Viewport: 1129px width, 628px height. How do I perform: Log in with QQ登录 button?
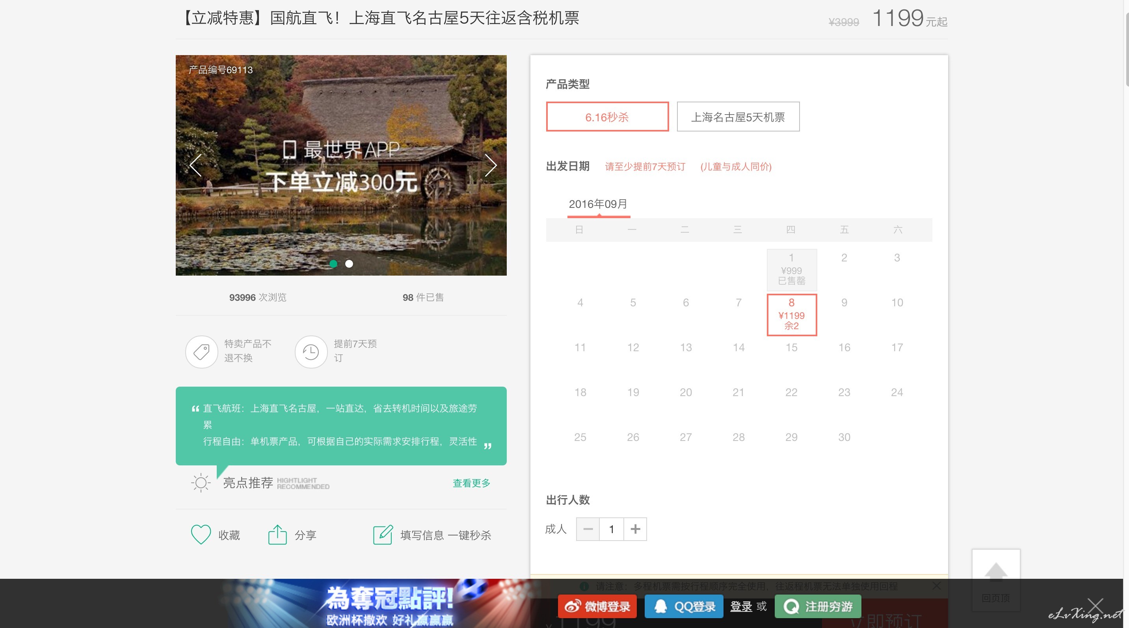[x=684, y=606]
